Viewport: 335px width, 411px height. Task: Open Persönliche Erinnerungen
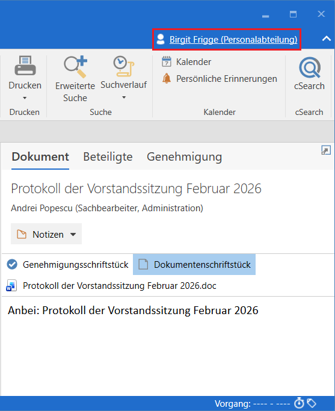(x=226, y=79)
